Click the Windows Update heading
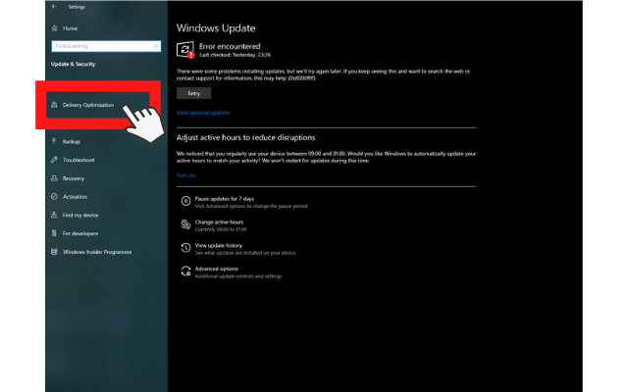The image size is (628, 392). 216,28
